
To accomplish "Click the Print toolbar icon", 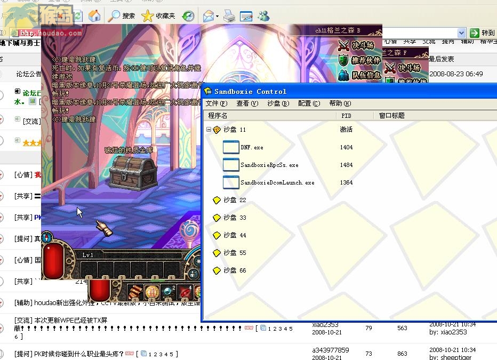I will (229, 16).
